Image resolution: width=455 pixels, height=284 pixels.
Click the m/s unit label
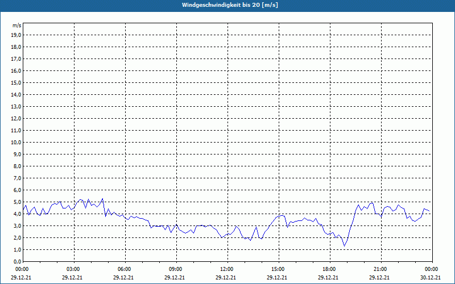(x=17, y=26)
